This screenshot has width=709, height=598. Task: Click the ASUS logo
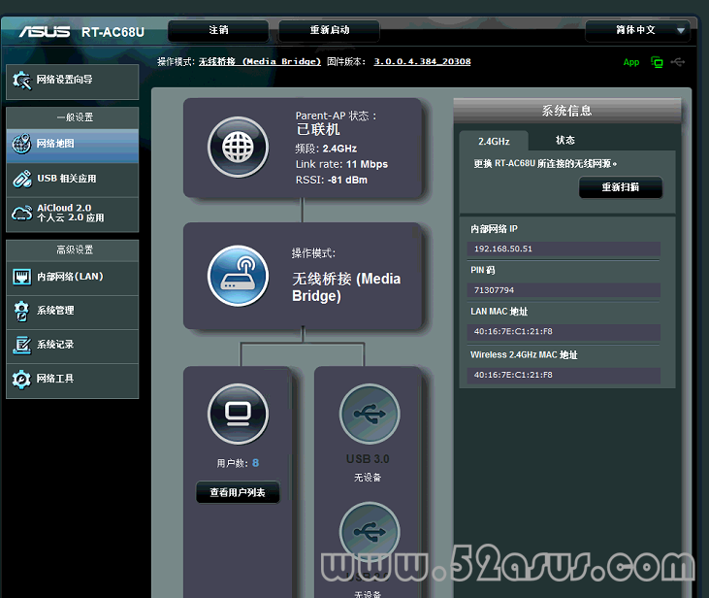tap(45, 32)
